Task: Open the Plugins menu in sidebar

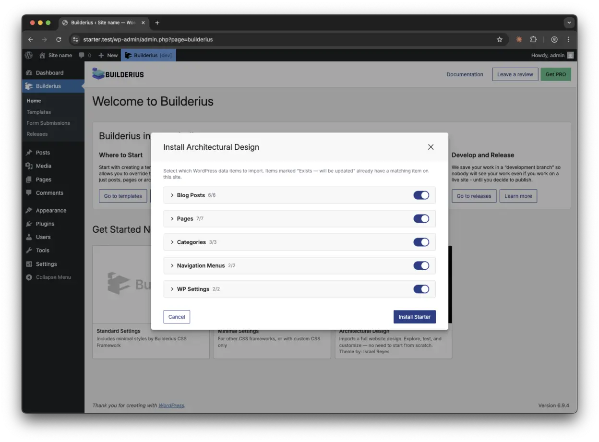Action: pyautogui.click(x=45, y=224)
